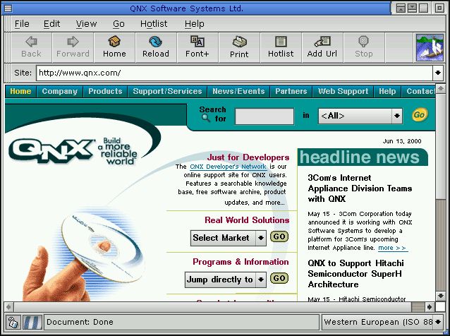The image size is (450, 336).
Task: Open the Edit menu
Action: click(51, 24)
